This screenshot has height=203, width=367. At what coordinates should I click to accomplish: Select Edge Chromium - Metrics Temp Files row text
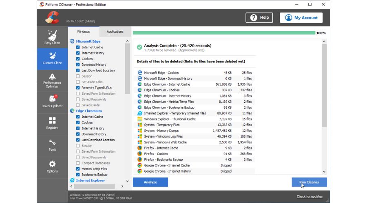169,101
